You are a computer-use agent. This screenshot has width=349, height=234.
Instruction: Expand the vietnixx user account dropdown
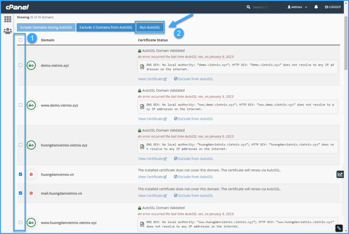[298, 7]
